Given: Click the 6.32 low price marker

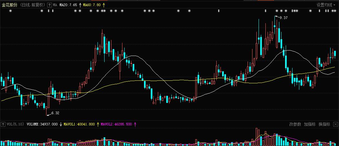Looking at the screenshot, I should pyautogui.click(x=55, y=113).
